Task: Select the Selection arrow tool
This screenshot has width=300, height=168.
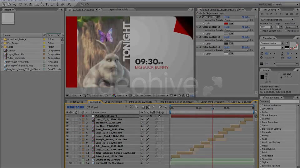Action: [4, 4]
